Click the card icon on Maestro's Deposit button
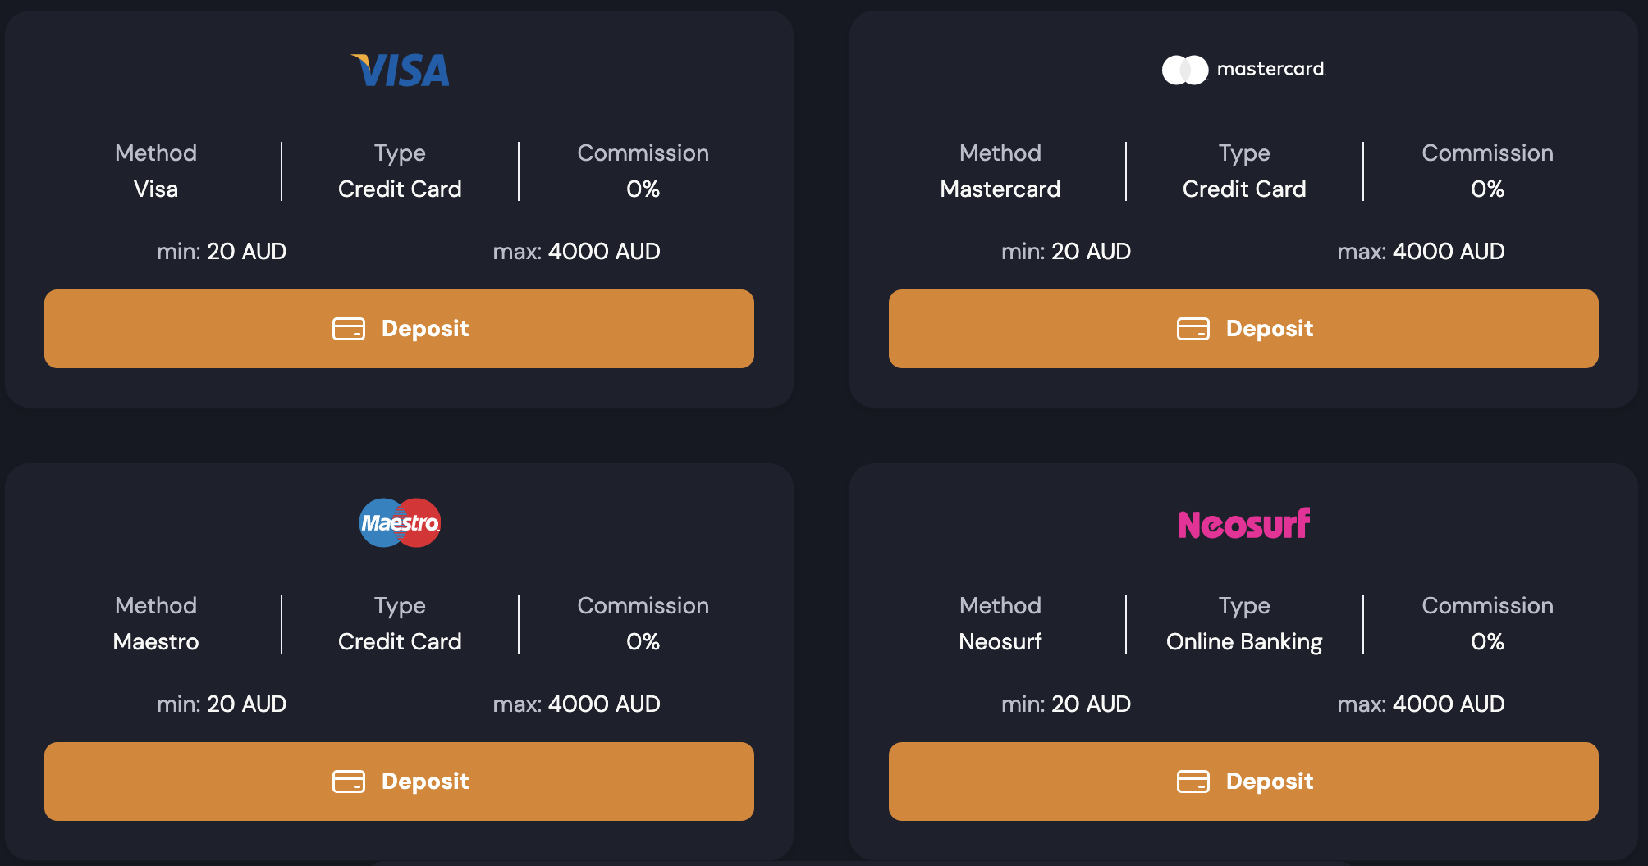1648x866 pixels. pyautogui.click(x=350, y=782)
